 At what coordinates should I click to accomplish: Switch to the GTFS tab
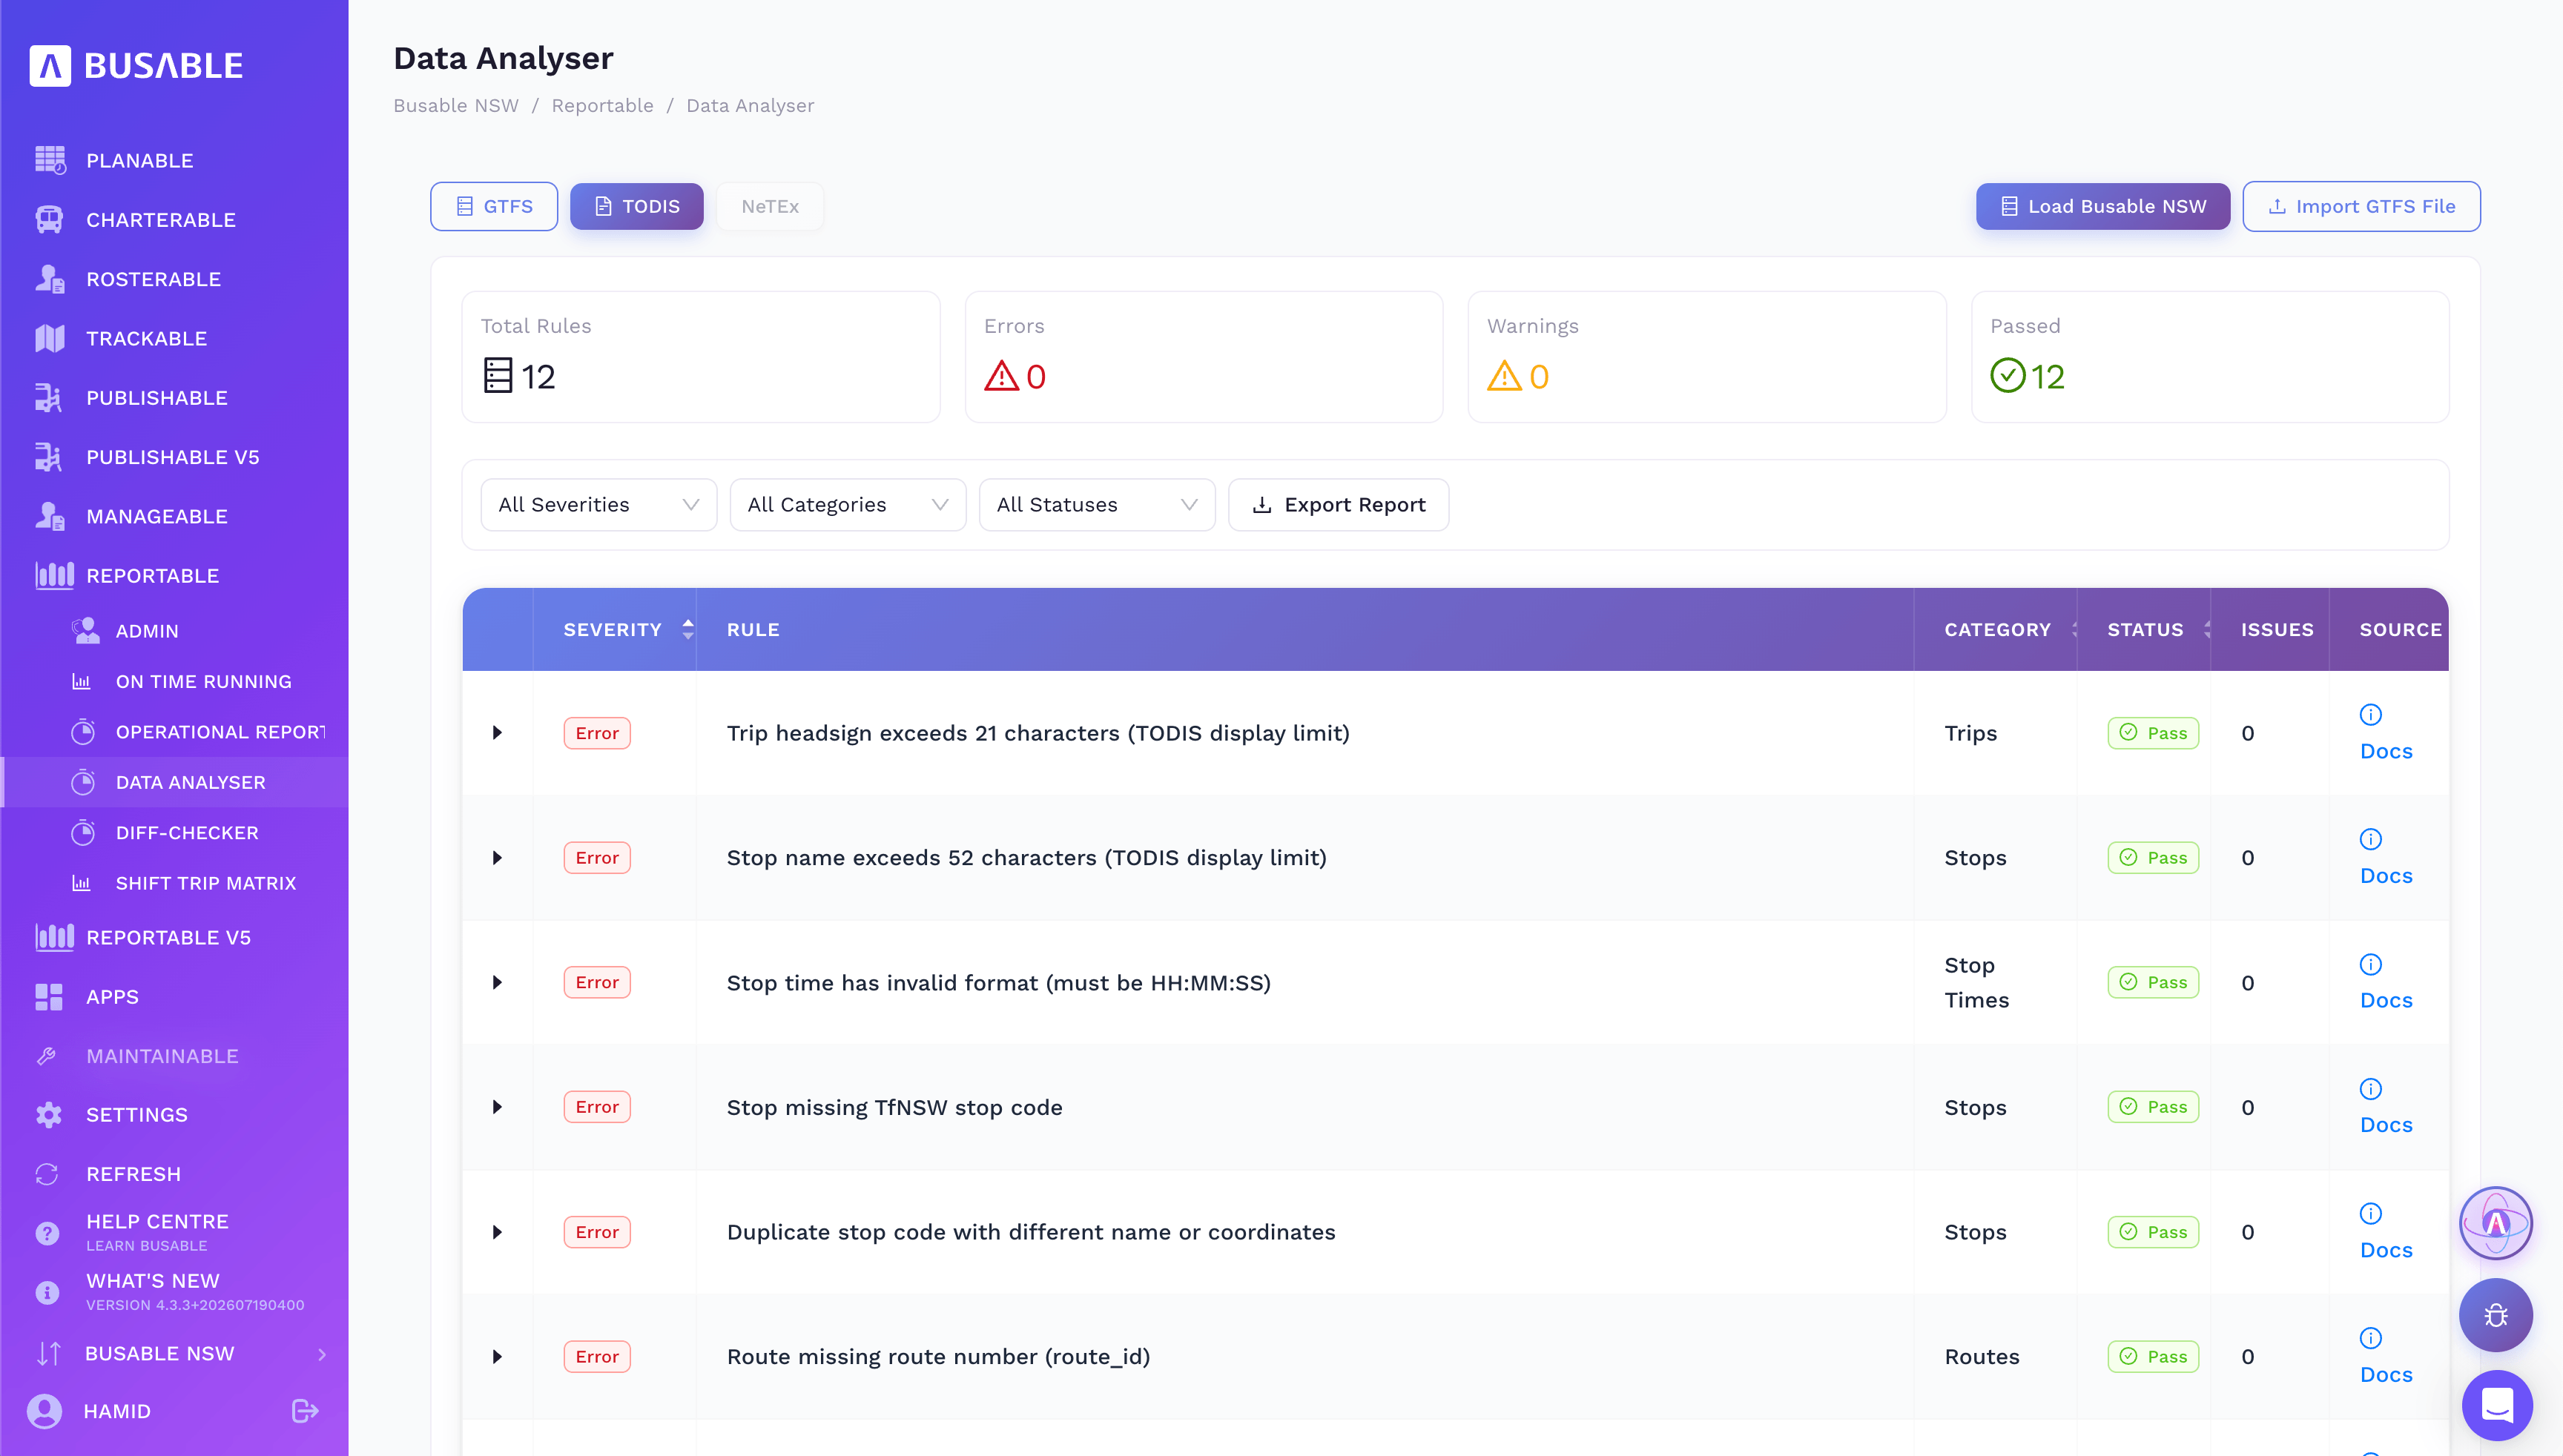pos(494,206)
